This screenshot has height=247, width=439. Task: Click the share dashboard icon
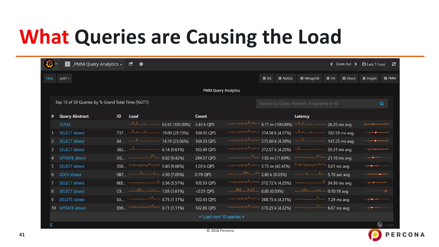(x=131, y=64)
